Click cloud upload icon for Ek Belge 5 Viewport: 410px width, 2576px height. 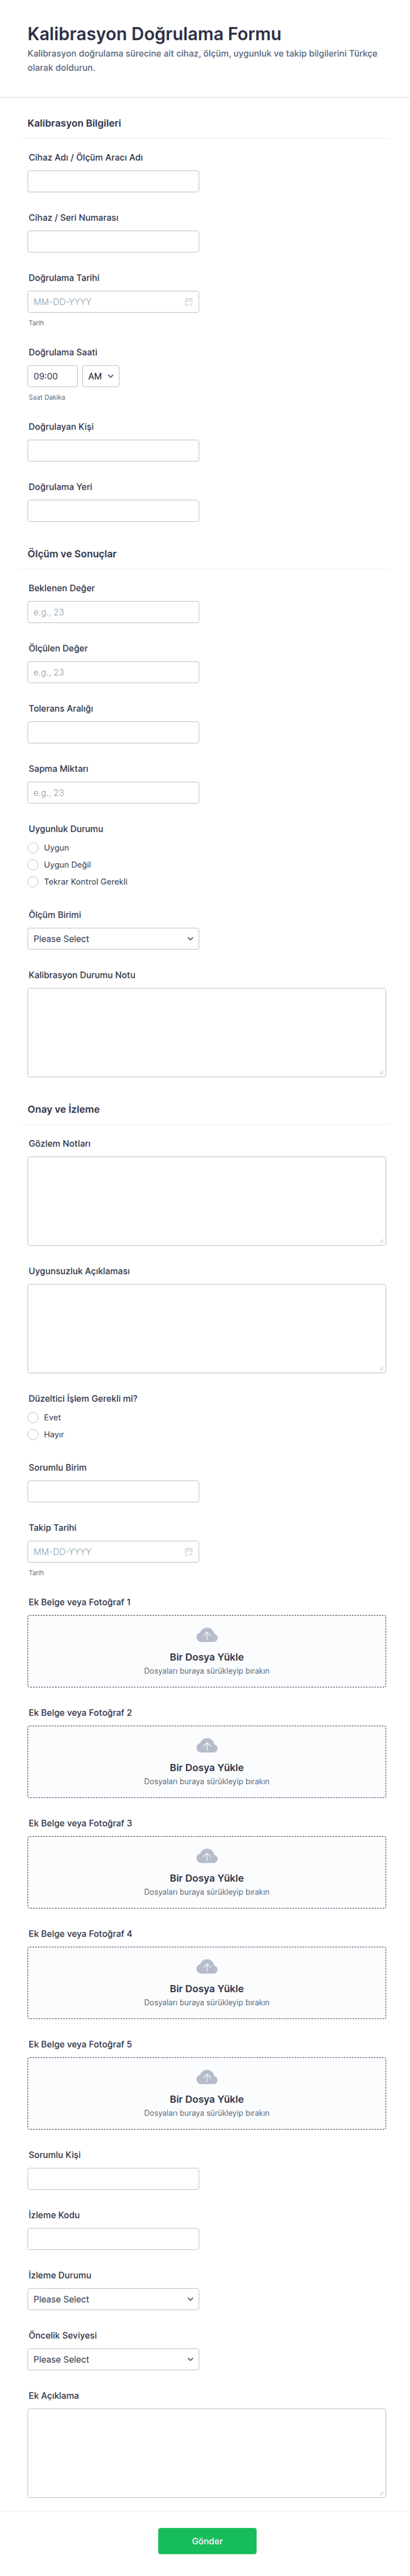coord(207,2077)
